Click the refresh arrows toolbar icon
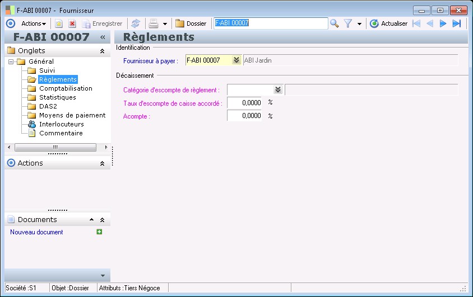This screenshot has height=297, width=473. (x=136, y=23)
